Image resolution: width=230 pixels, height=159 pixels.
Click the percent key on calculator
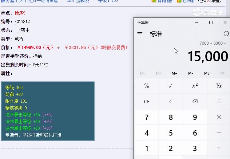tap(147, 86)
